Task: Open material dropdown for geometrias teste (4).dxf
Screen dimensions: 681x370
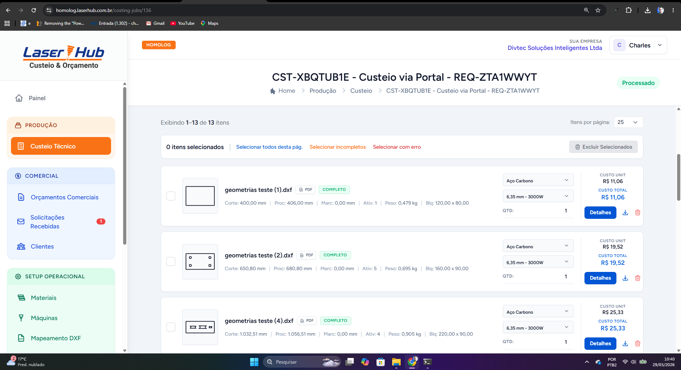Action: click(x=538, y=312)
